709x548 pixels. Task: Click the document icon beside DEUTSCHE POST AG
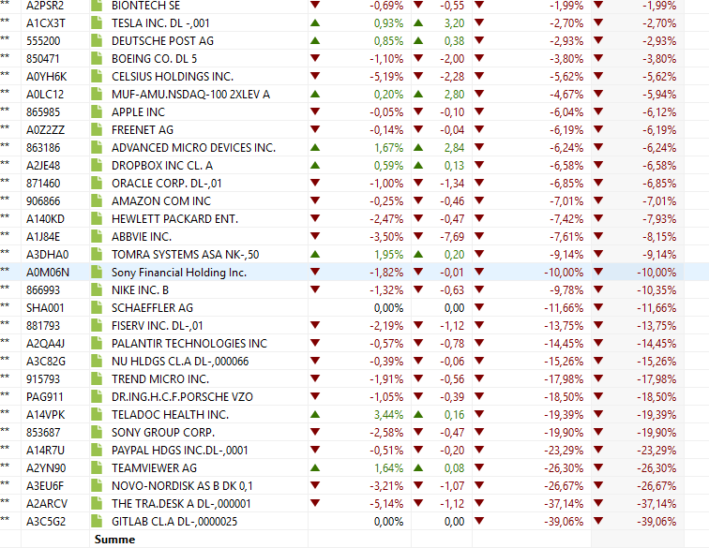click(97, 40)
